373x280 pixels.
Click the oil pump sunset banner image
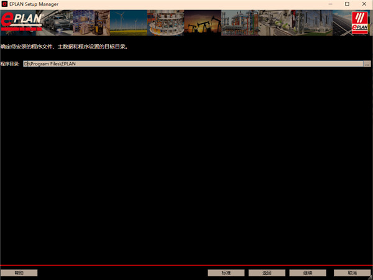[203, 23]
